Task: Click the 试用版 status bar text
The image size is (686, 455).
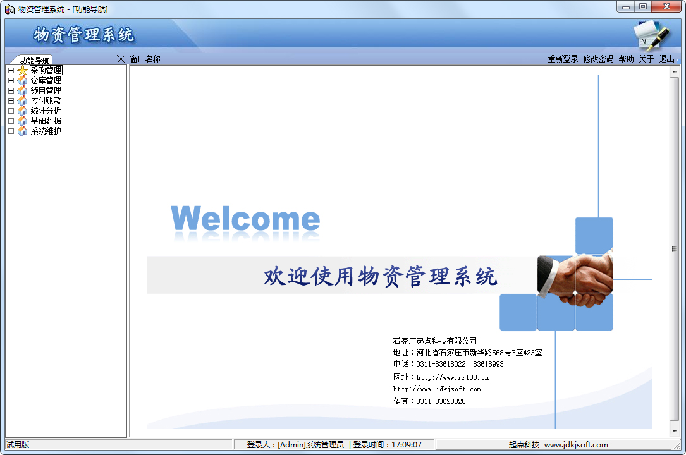Action: pyautogui.click(x=18, y=444)
